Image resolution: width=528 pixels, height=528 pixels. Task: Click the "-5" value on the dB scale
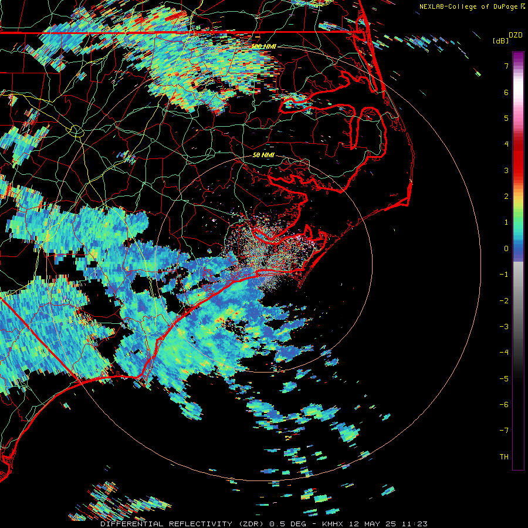(504, 379)
